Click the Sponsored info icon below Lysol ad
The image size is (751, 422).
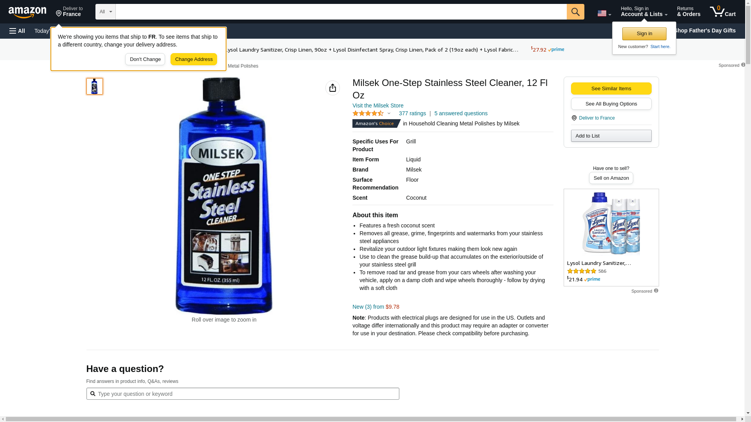[656, 291]
